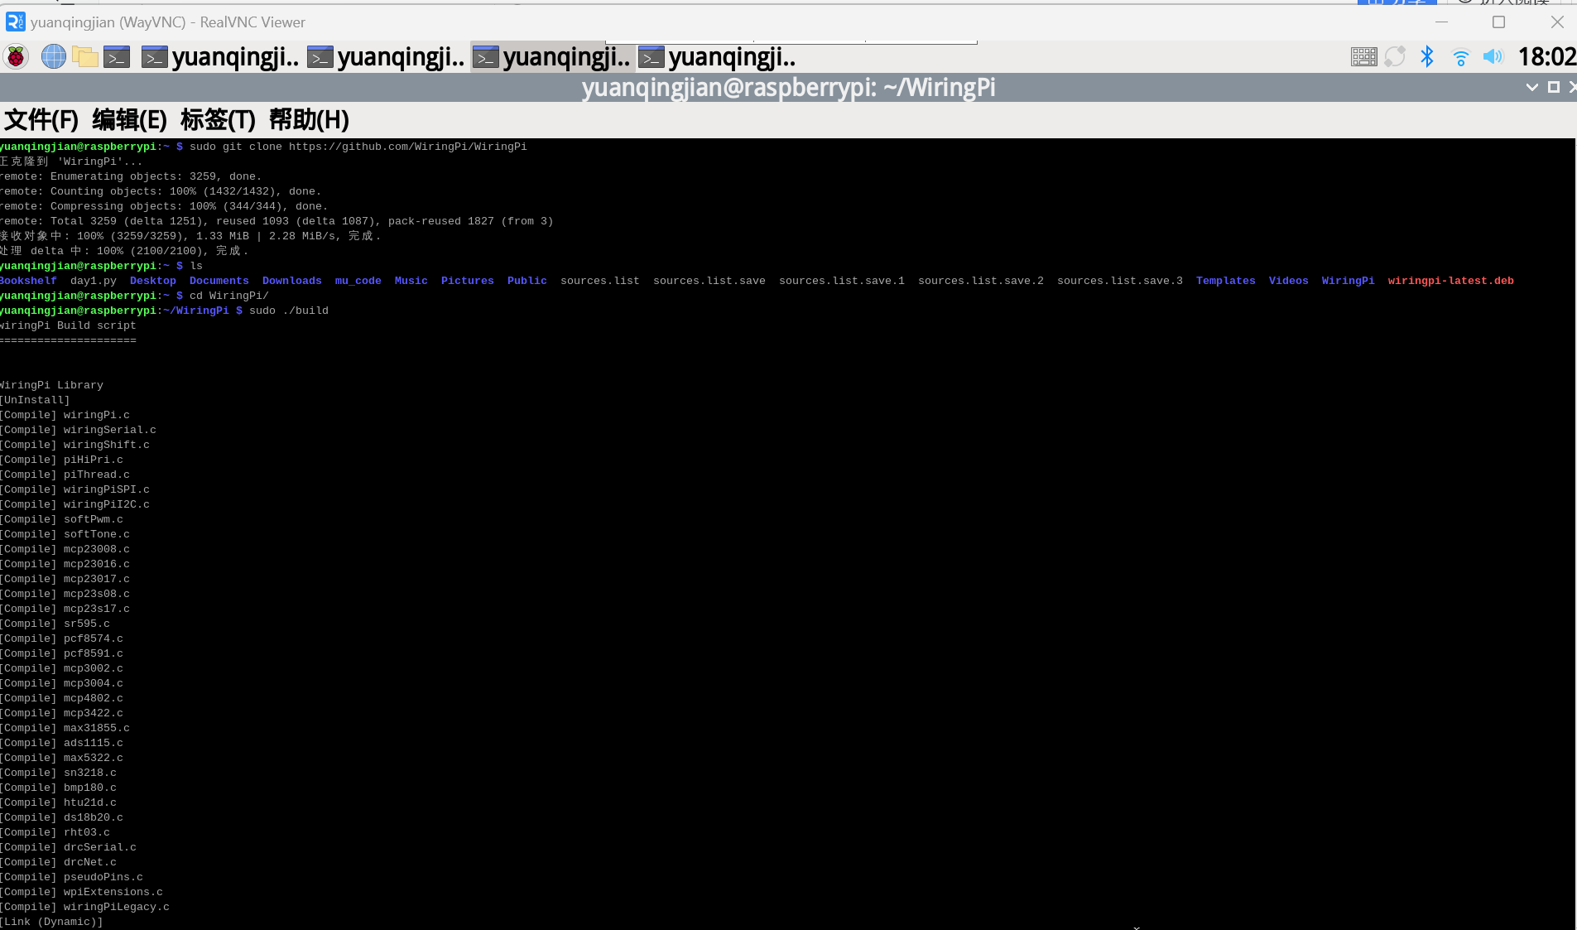Open the 帮助(H) menu
Image resolution: width=1577 pixels, height=930 pixels.
coord(309,120)
